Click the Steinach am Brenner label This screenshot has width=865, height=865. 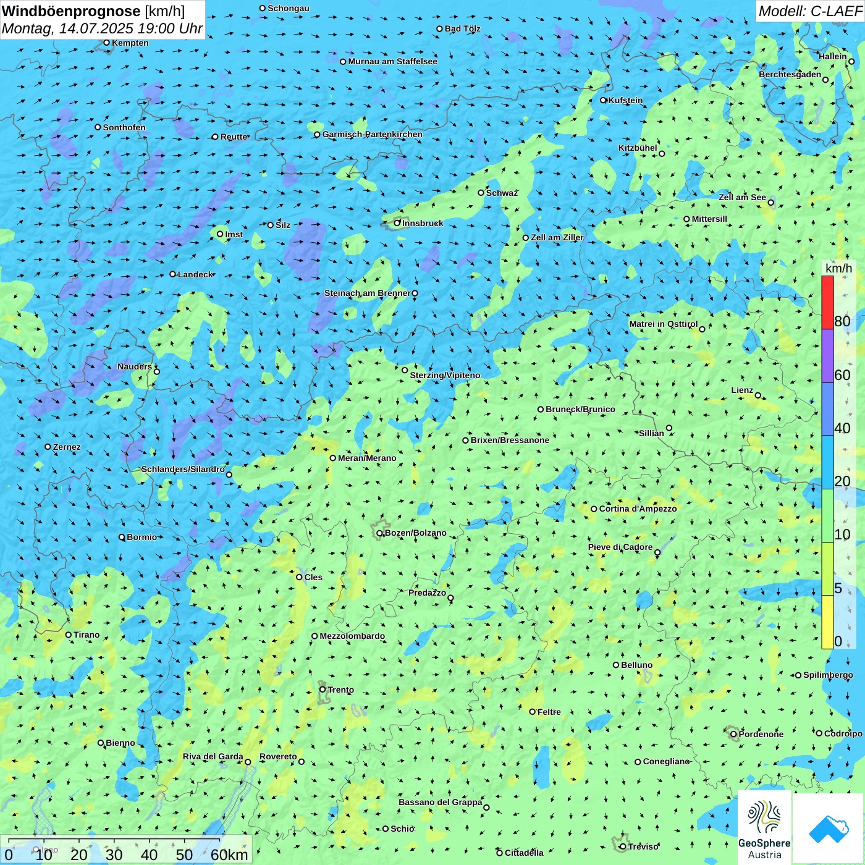click(367, 293)
